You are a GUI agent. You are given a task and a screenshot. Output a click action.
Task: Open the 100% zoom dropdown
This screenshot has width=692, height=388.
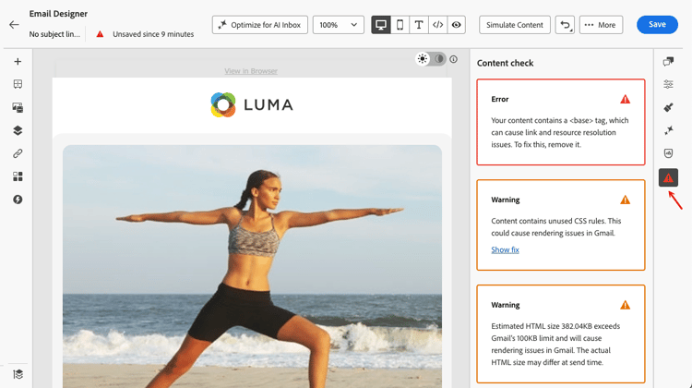pos(339,25)
